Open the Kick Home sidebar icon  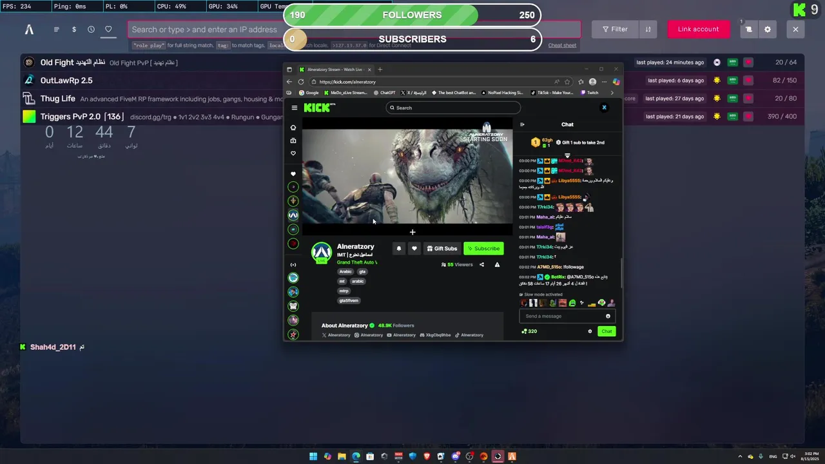[x=293, y=128]
